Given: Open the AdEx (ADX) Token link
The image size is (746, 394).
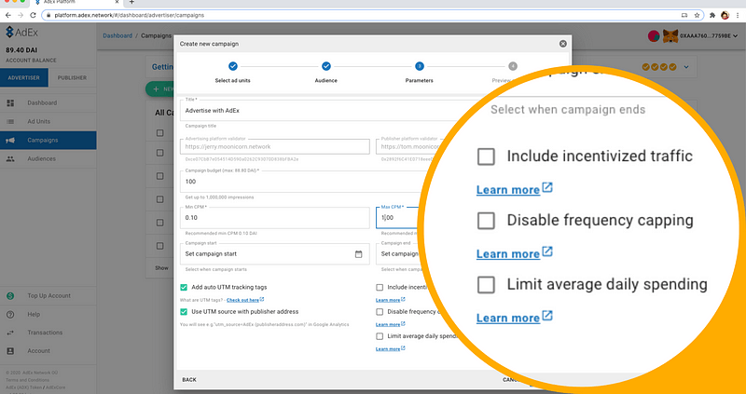Looking at the screenshot, I should [x=25, y=387].
